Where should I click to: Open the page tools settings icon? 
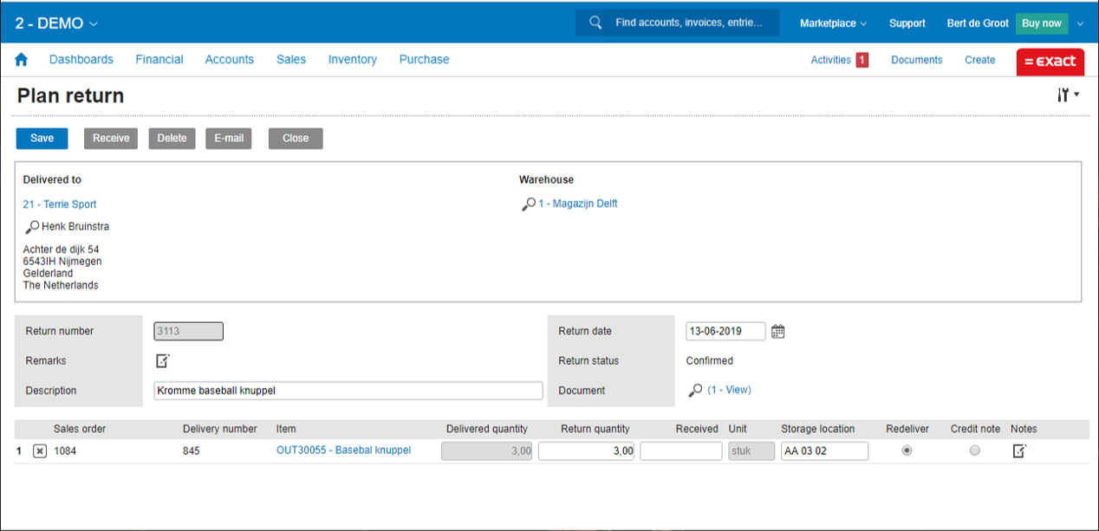[x=1067, y=95]
